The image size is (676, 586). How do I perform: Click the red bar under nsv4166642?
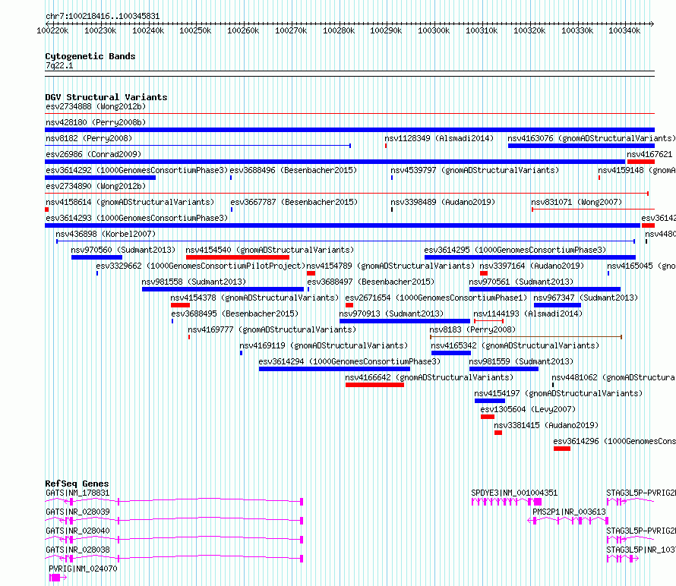[x=374, y=385]
